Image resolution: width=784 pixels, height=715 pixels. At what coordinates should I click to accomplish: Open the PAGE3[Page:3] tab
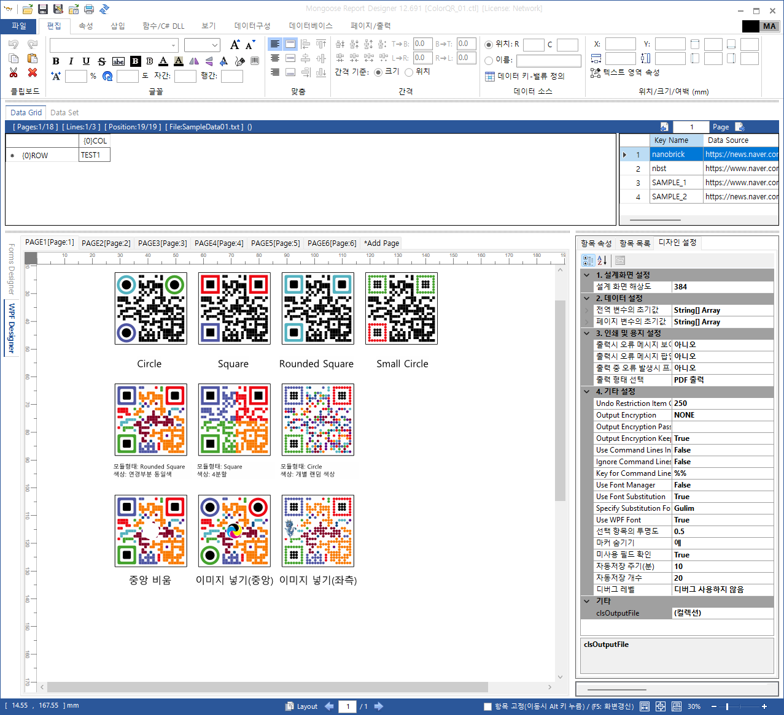[x=163, y=243]
